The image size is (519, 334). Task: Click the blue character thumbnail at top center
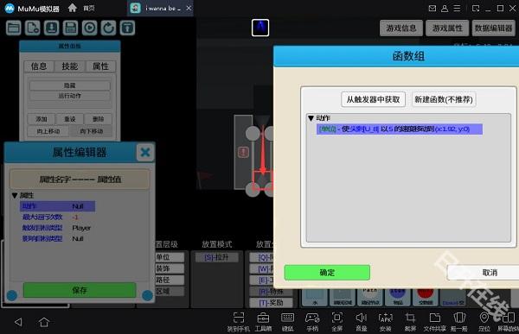(260, 28)
